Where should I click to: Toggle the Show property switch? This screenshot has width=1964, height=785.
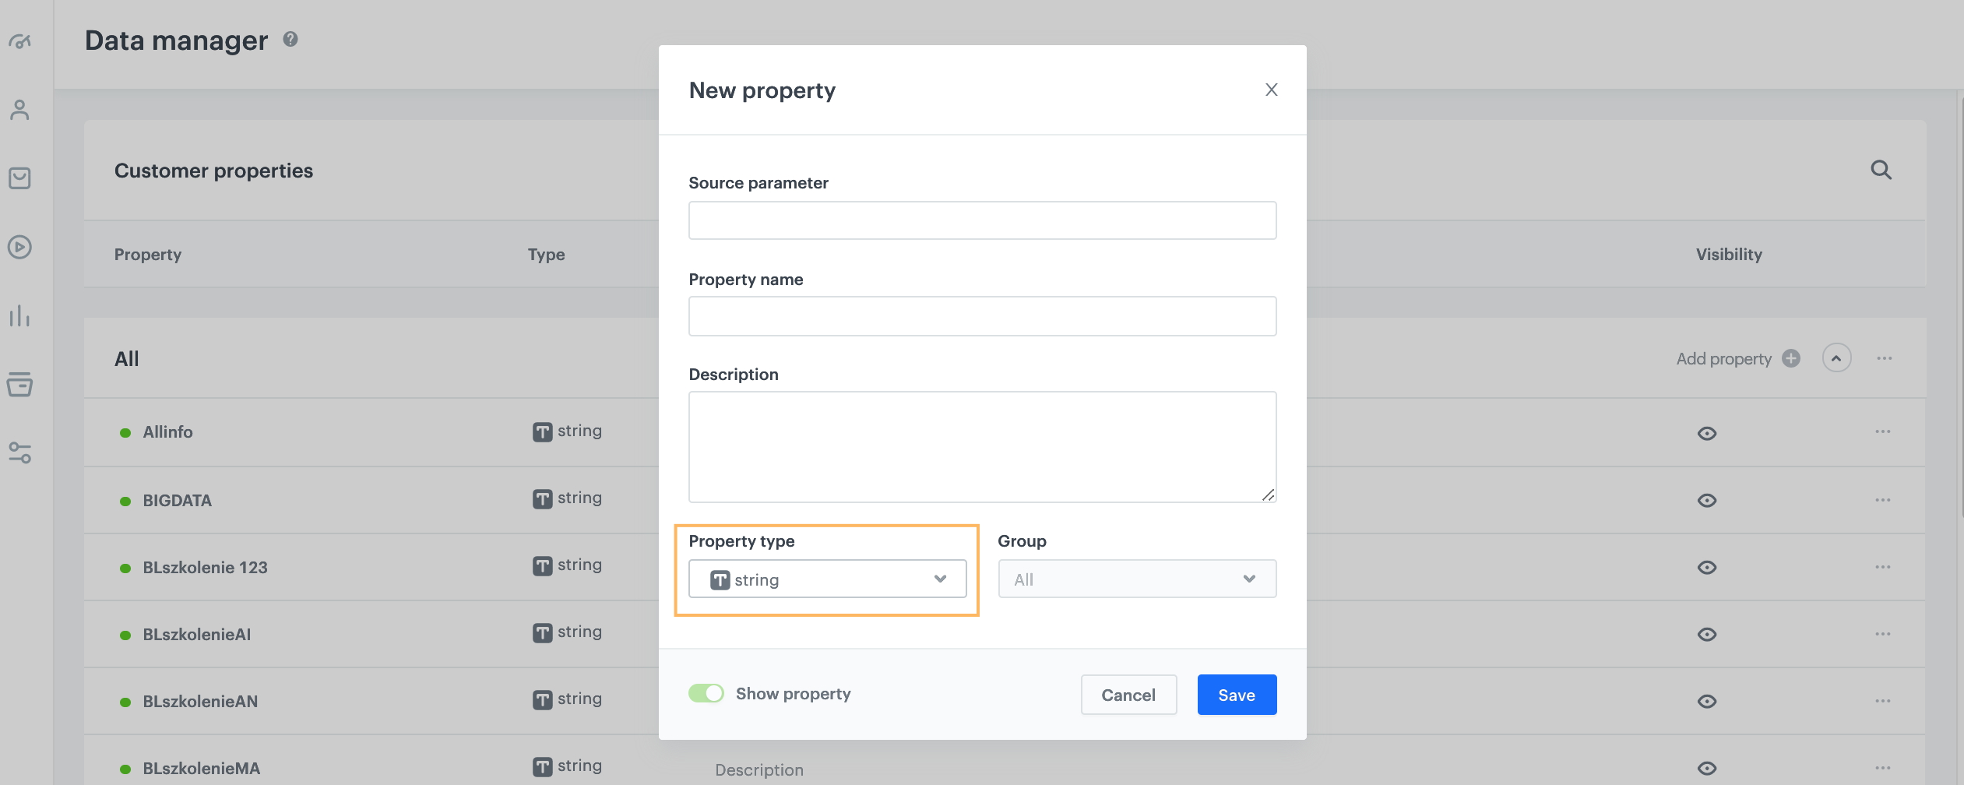(706, 693)
